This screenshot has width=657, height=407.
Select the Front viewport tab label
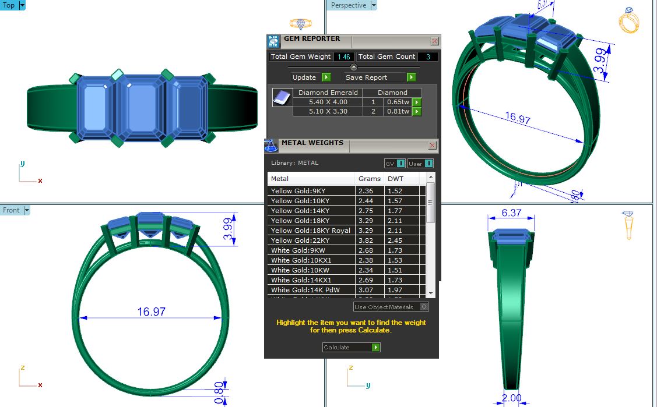click(11, 210)
